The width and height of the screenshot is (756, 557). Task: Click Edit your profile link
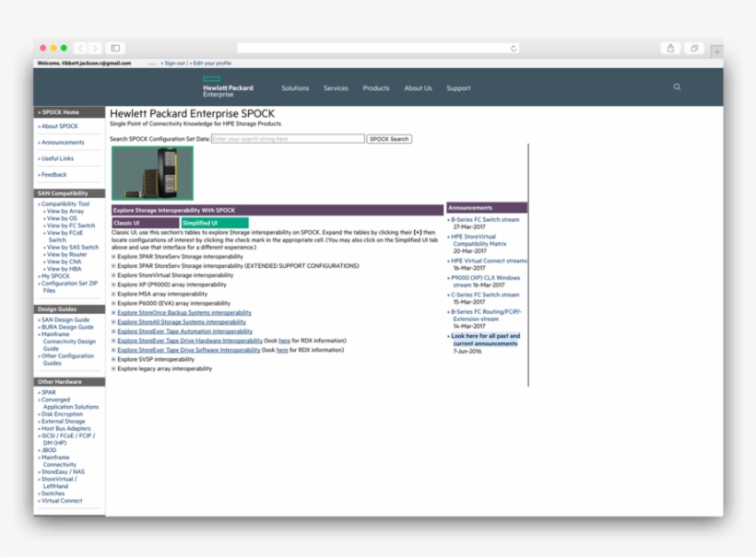pos(211,64)
